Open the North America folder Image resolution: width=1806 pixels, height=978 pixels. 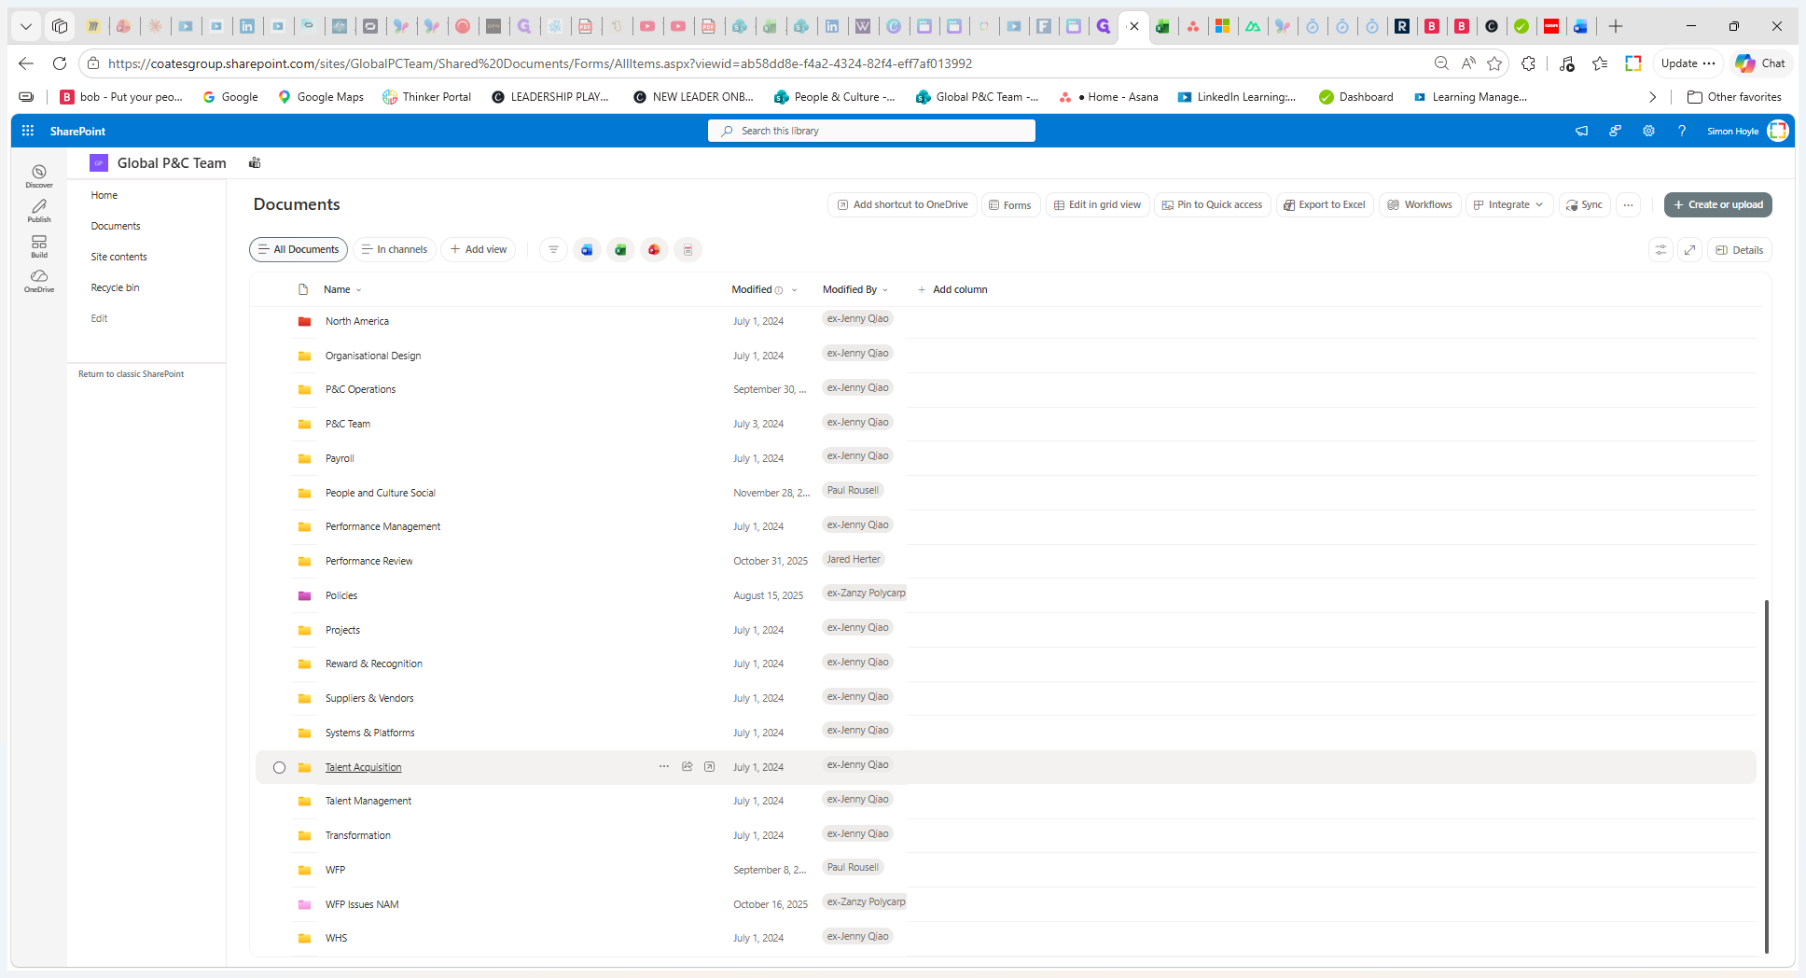357,322
